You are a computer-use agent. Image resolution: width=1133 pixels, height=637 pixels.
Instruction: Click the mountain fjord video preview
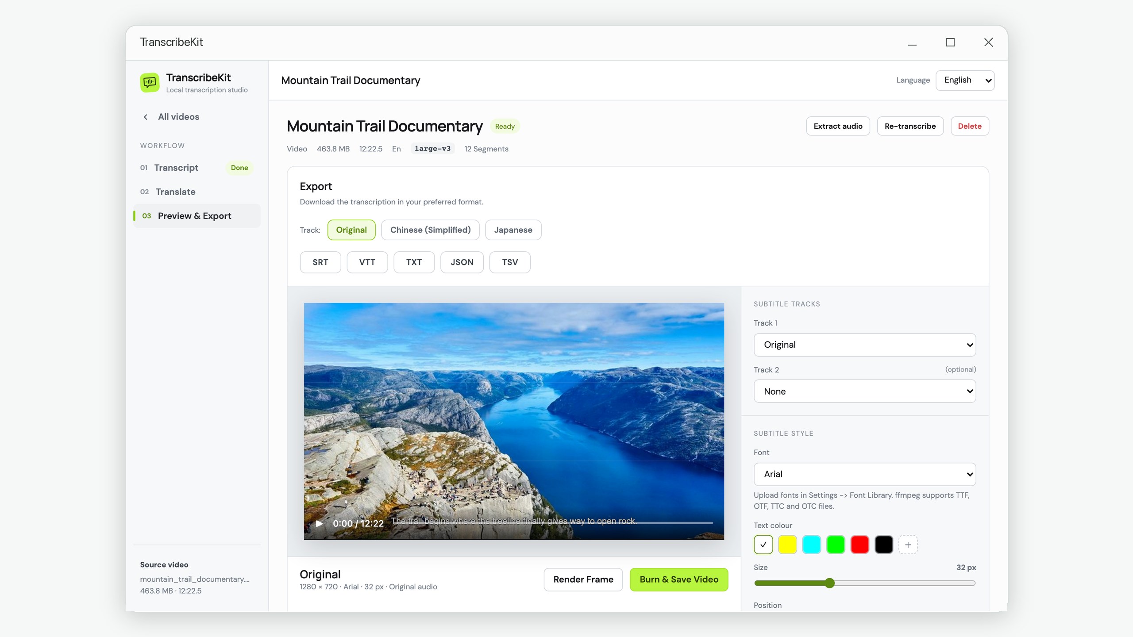(514, 421)
